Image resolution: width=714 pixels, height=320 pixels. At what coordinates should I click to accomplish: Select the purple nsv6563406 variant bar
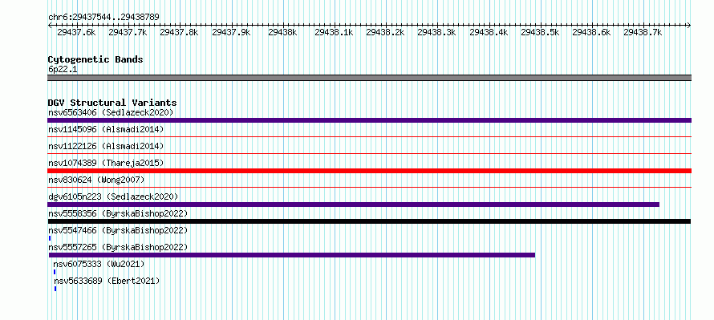coord(369,120)
